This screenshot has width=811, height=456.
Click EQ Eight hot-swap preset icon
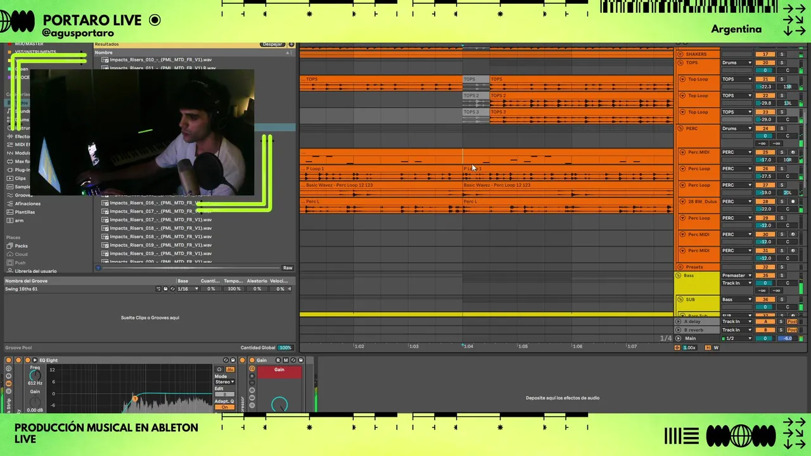point(226,360)
